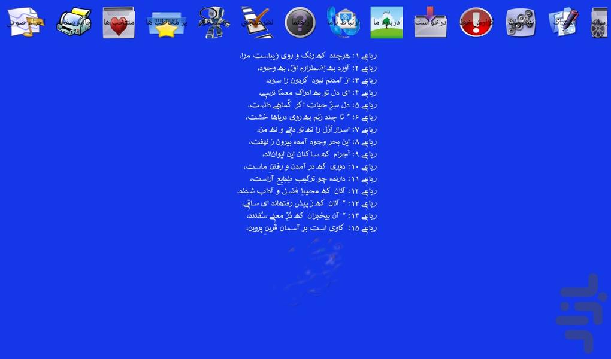This screenshot has width=611, height=359.
Task: Select رباعی ۱۴ آن بیخبران
Action: (311, 216)
